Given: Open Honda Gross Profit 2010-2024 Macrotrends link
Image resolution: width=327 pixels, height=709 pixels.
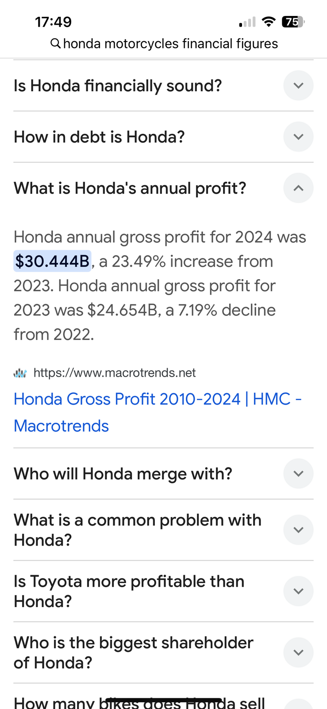Looking at the screenshot, I should click(158, 413).
